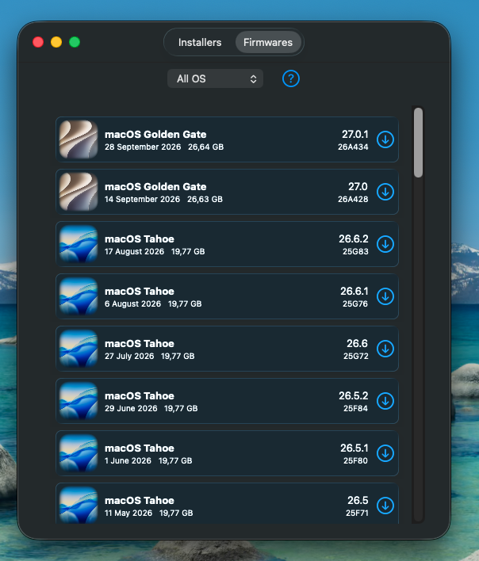This screenshot has width=479, height=561.
Task: Close the window with red button
Action: click(x=38, y=42)
